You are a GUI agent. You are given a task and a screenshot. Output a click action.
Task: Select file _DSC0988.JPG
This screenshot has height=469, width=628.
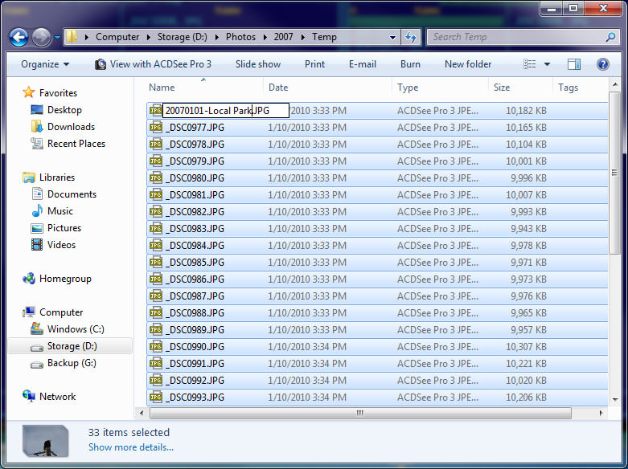195,313
